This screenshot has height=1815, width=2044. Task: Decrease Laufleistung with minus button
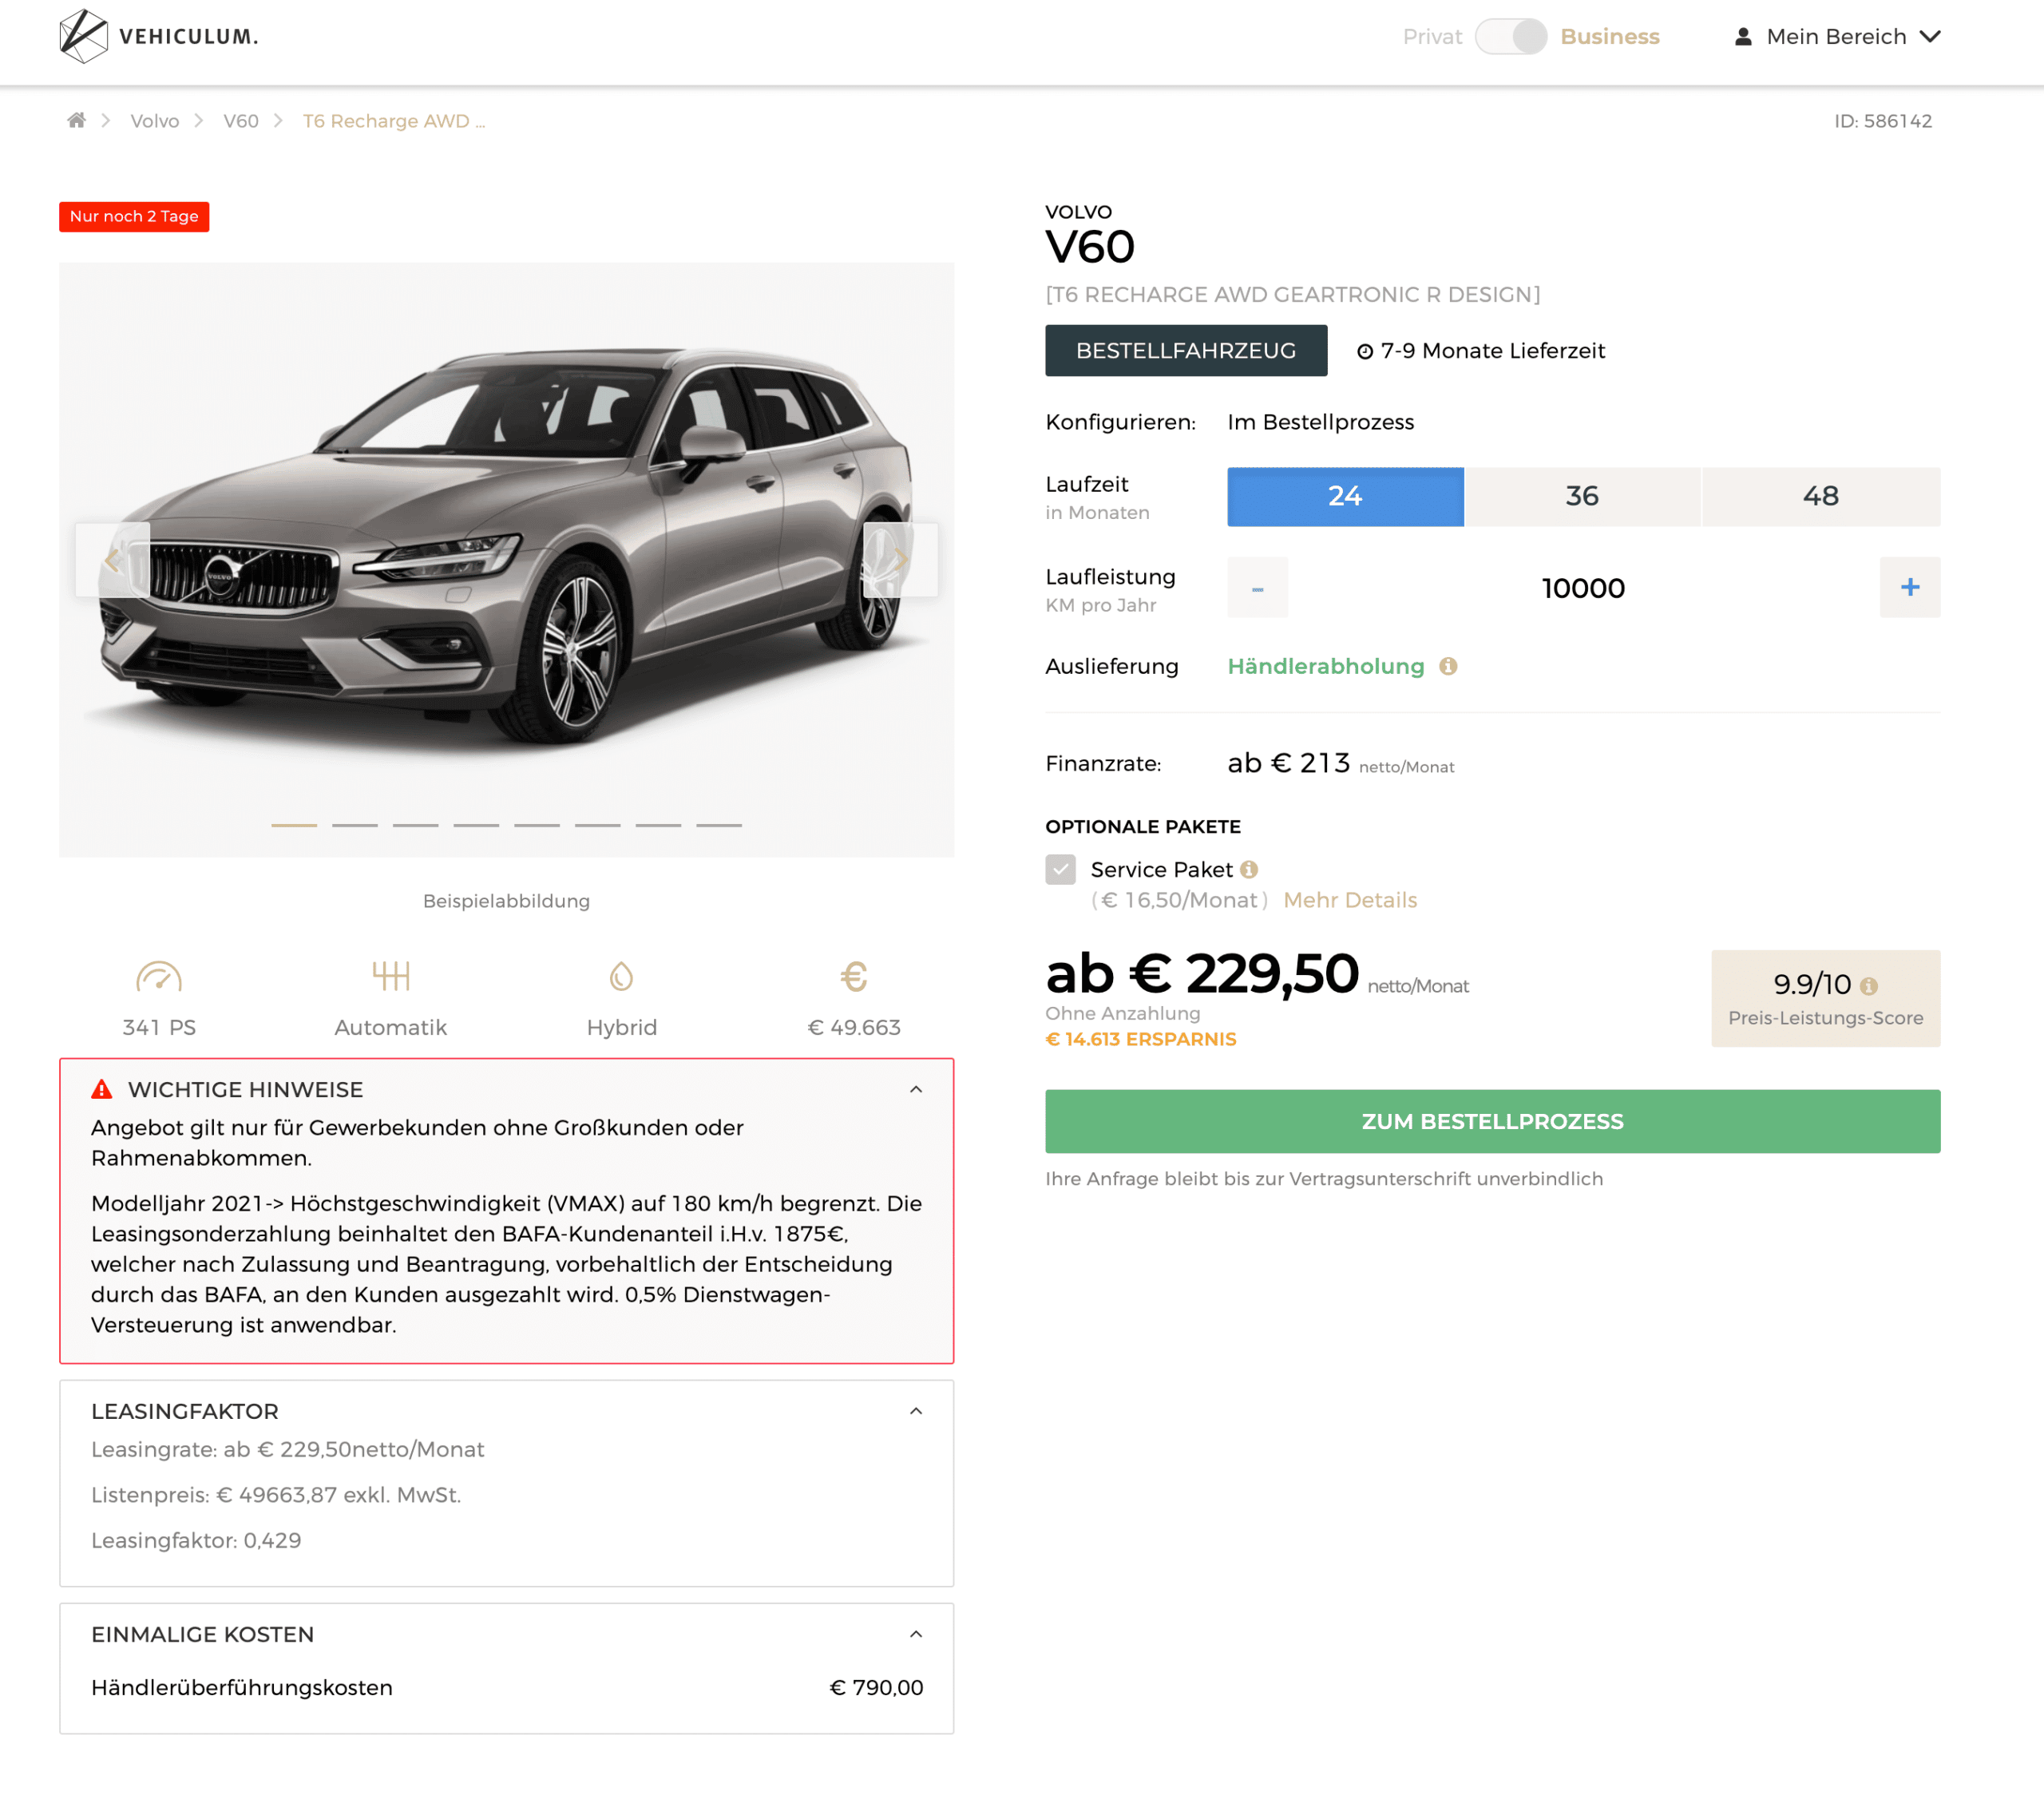coord(1257,587)
